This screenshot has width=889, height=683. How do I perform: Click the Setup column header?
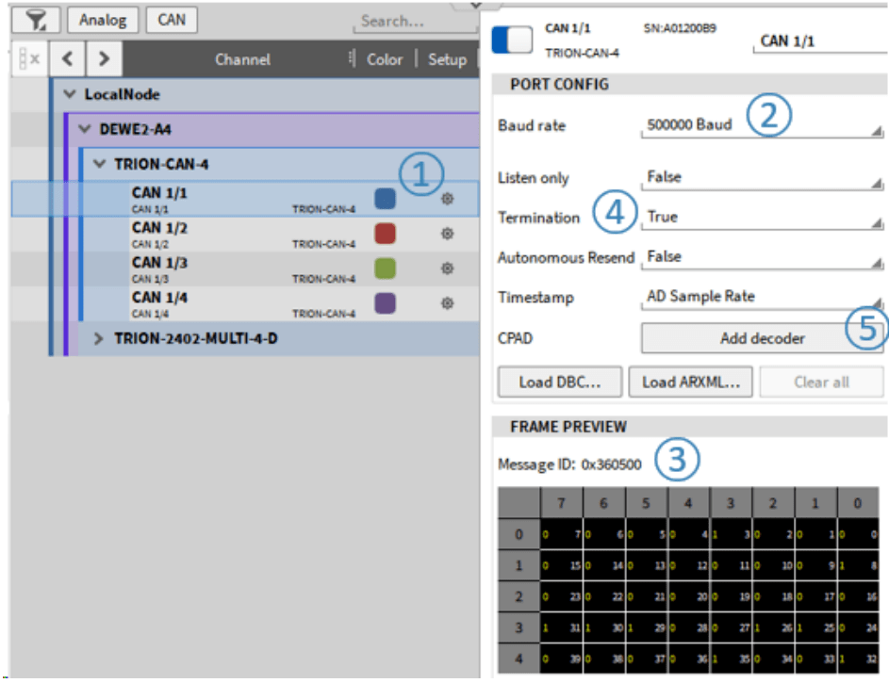(x=447, y=59)
